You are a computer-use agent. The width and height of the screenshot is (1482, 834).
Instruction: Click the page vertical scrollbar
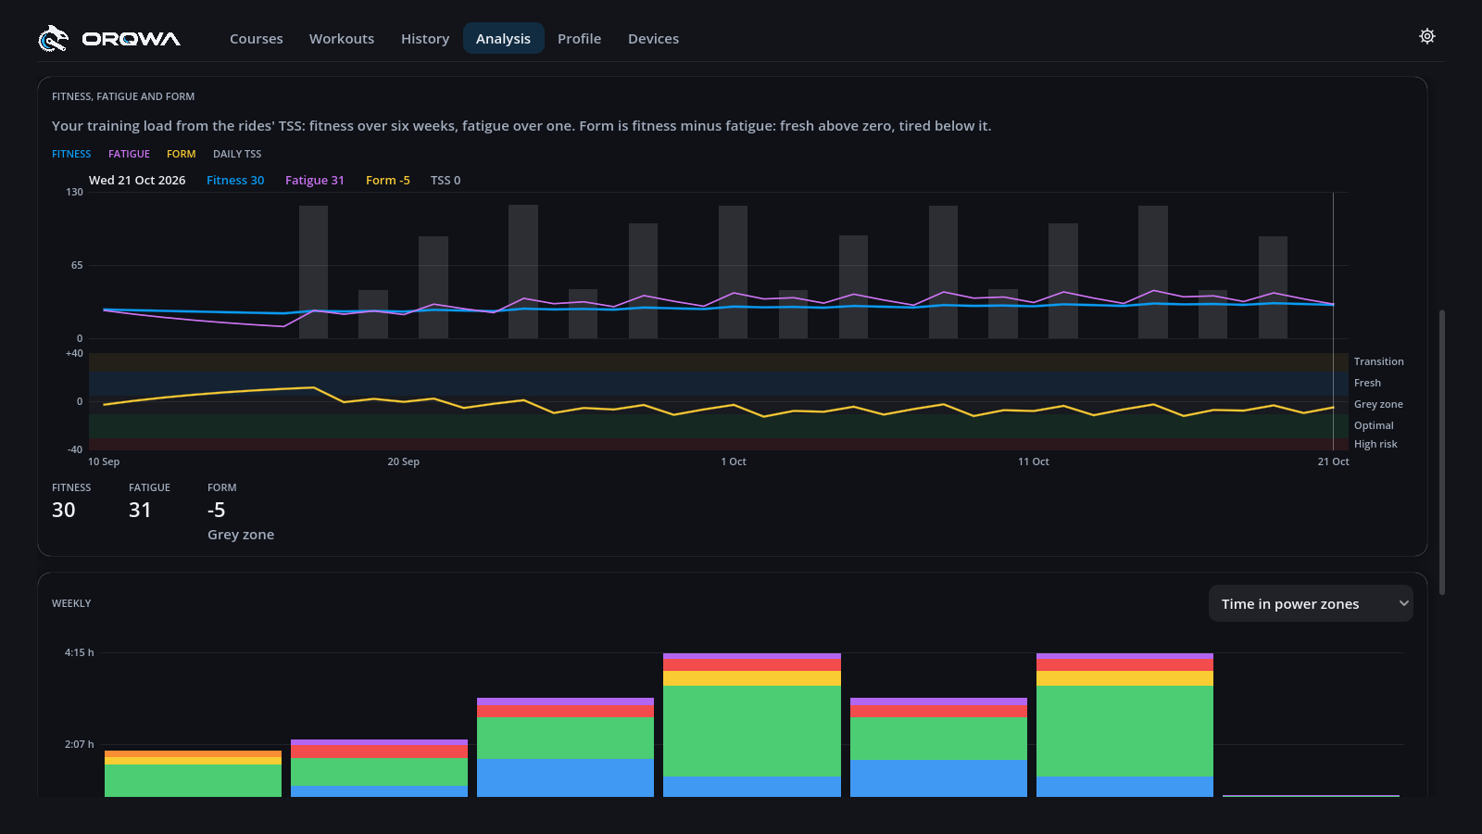[x=1441, y=452]
